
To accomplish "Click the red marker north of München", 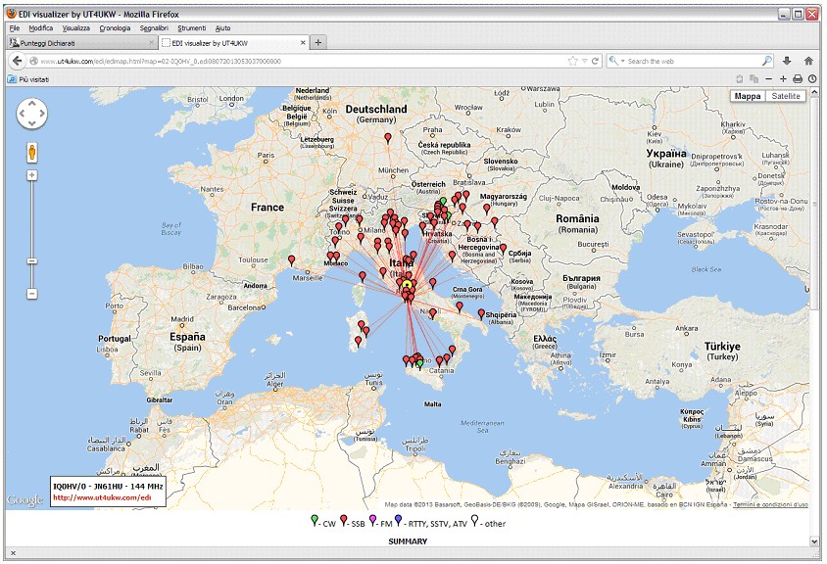I will [x=388, y=139].
